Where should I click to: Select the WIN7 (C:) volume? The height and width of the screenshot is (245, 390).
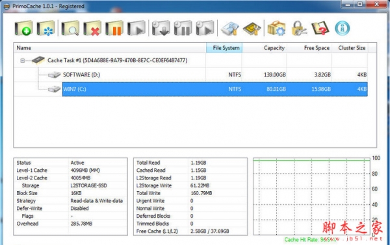point(74,89)
